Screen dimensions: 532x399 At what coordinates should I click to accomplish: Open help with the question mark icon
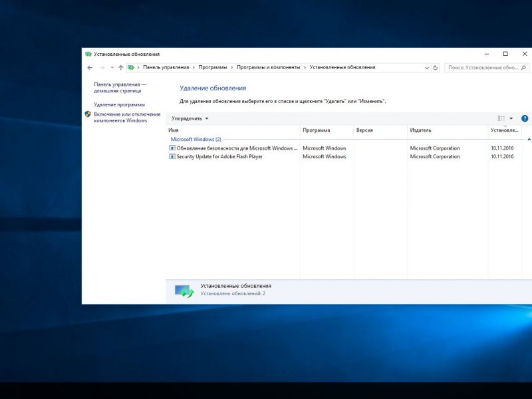pyautogui.click(x=525, y=118)
